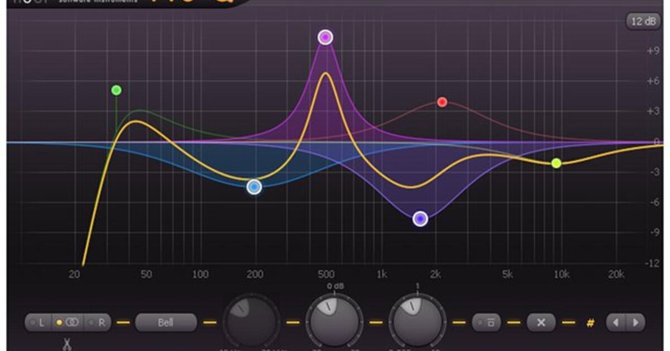The height and width of the screenshot is (351, 670).
Task: Select the previous band arrow
Action: (616, 322)
